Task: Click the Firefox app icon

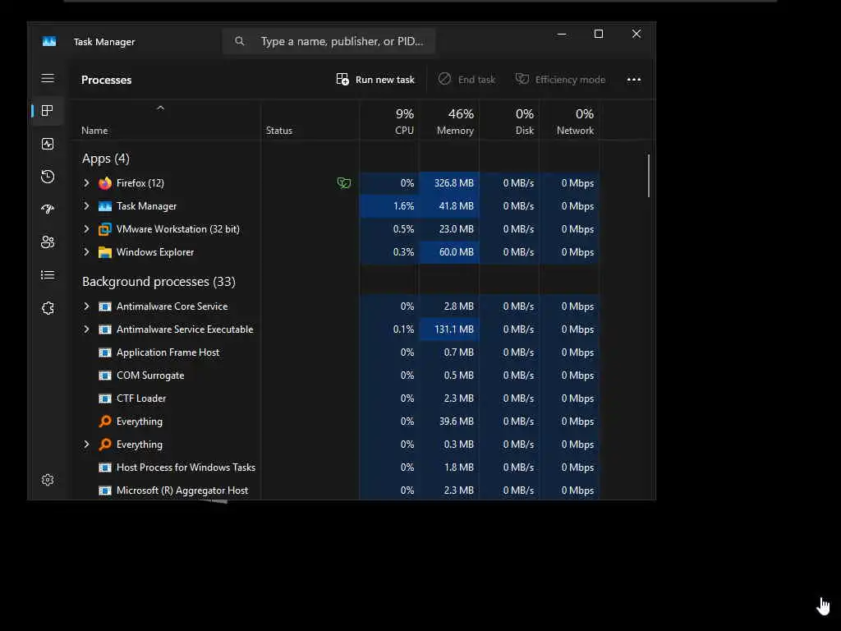Action: pos(105,183)
